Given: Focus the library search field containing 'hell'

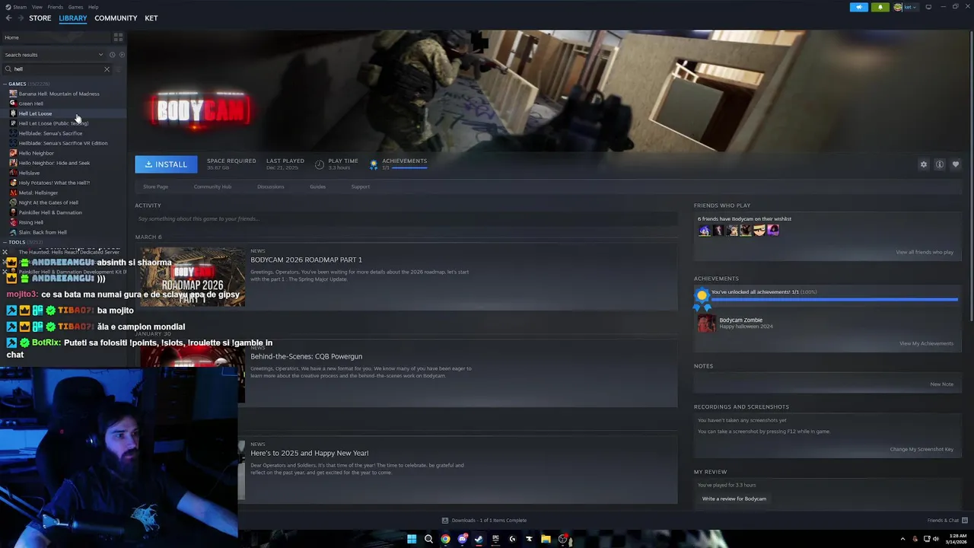Looking at the screenshot, I should coord(58,69).
